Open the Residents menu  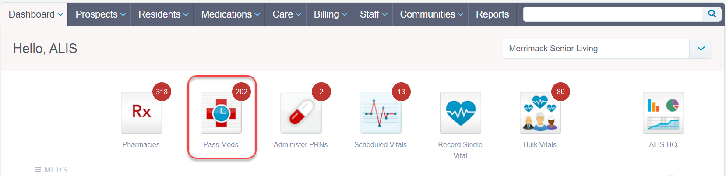(x=163, y=14)
